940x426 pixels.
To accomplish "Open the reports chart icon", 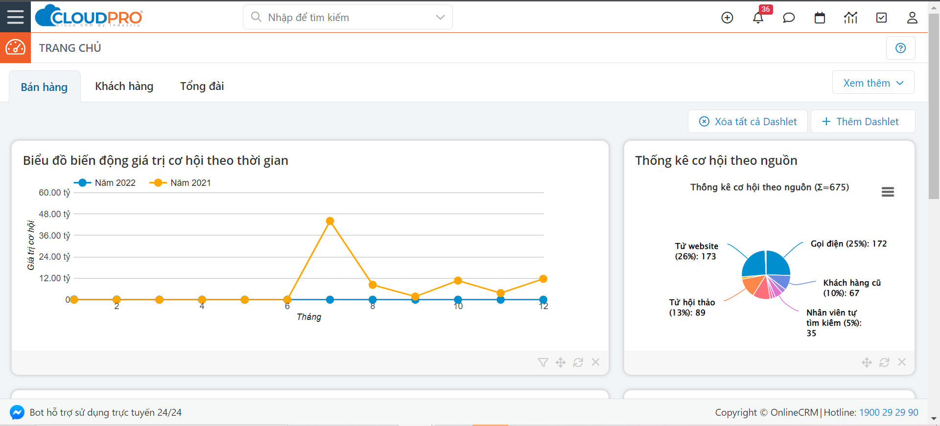I will tap(850, 18).
